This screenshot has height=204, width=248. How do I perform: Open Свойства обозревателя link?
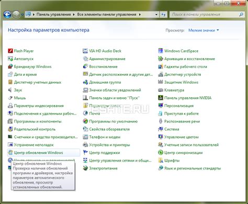109,129
